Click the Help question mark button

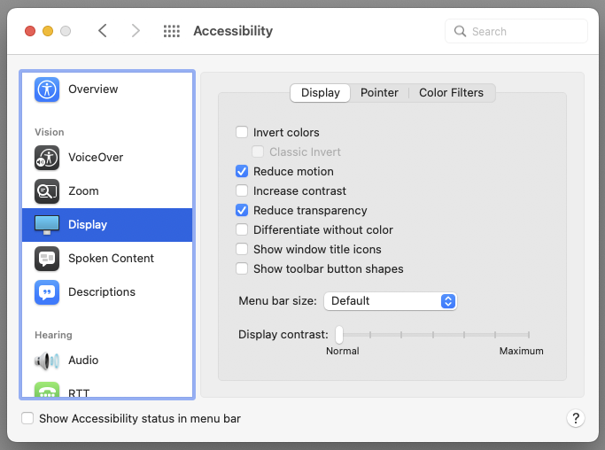pos(576,418)
